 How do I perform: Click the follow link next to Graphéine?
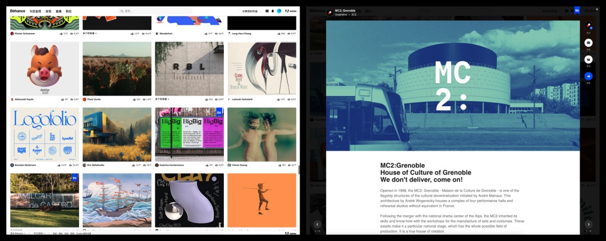[353, 14]
